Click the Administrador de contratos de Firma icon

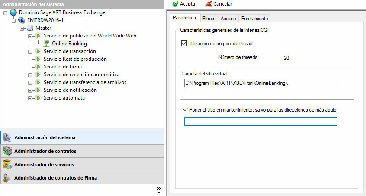pyautogui.click(x=7, y=178)
